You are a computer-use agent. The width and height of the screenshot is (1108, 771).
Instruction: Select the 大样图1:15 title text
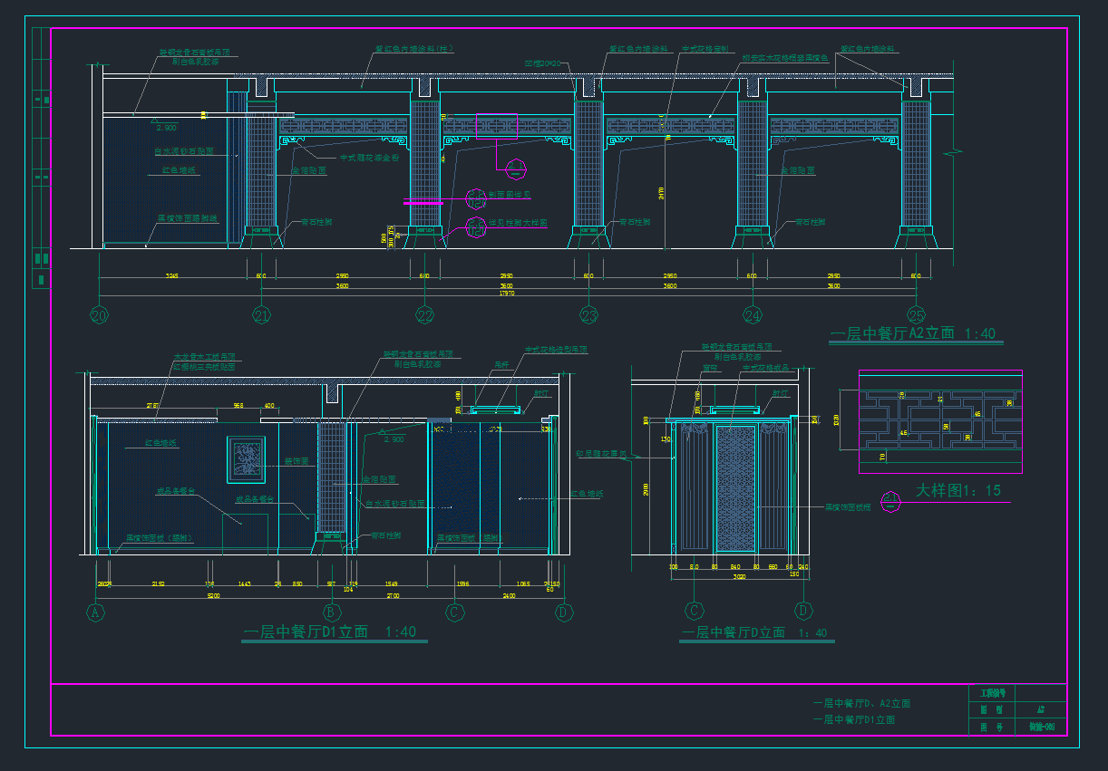(957, 490)
